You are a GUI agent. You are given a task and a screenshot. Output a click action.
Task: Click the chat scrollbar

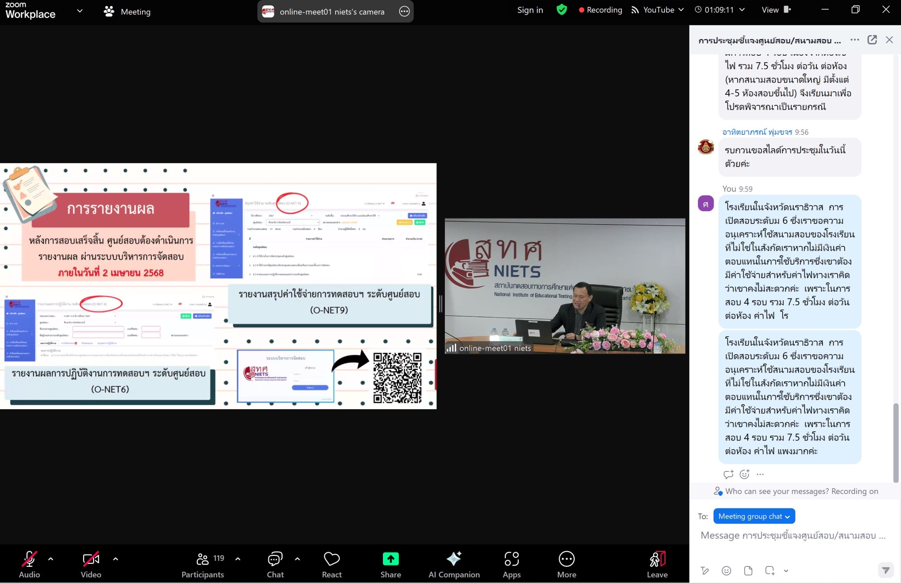pyautogui.click(x=896, y=443)
